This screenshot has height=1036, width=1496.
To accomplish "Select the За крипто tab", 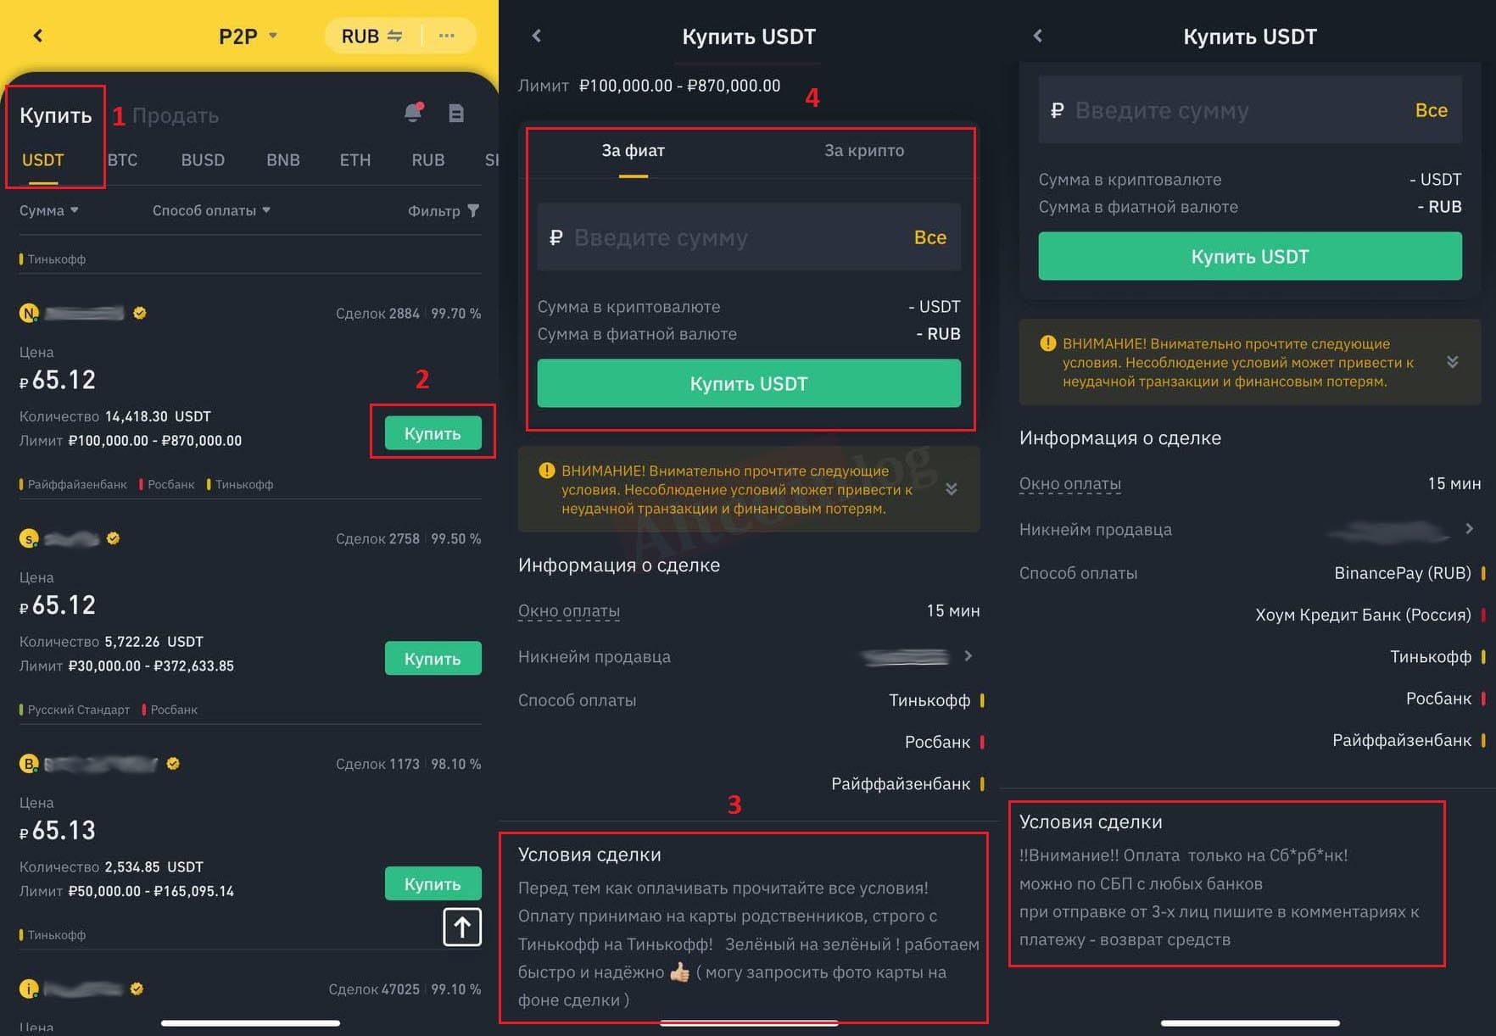I will coord(864,151).
